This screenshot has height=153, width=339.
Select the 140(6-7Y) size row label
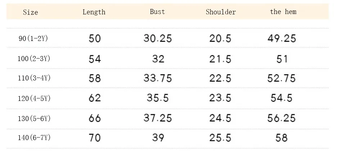[34, 138]
